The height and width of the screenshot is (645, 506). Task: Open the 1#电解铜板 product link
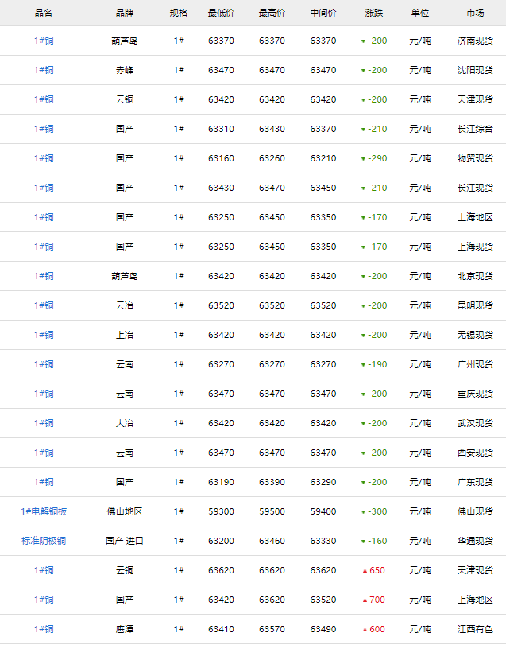(x=44, y=511)
